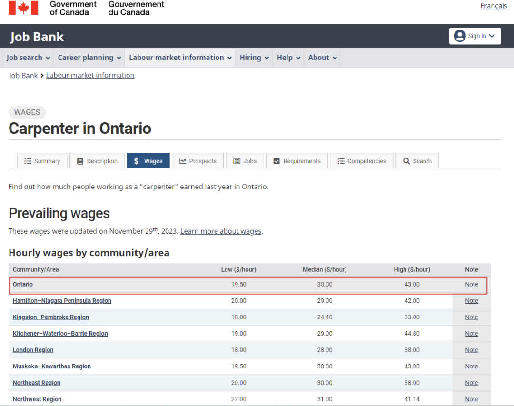Expand the Hiring menu
Image resolution: width=514 pixels, height=406 pixels.
(x=254, y=58)
